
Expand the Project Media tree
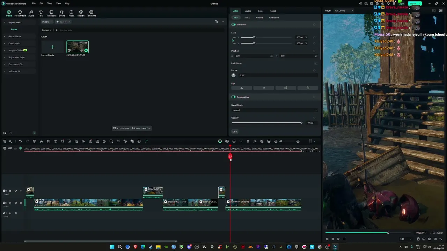(5, 22)
